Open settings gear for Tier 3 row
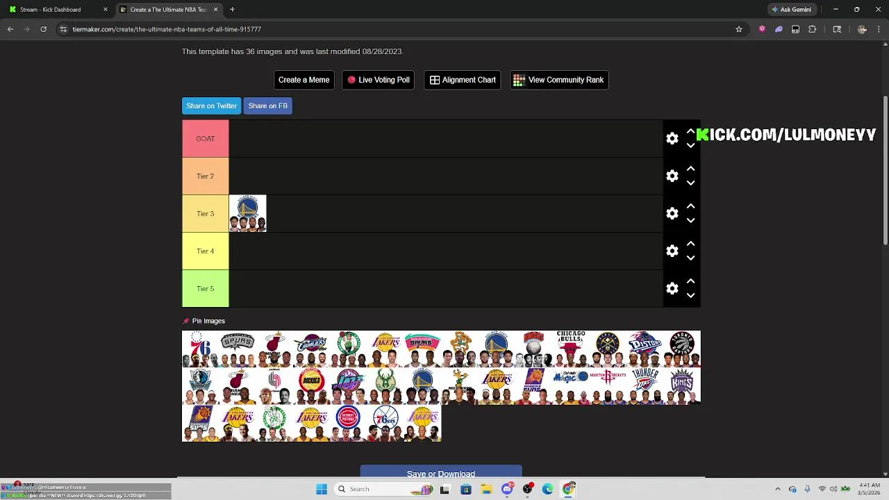 tap(672, 214)
